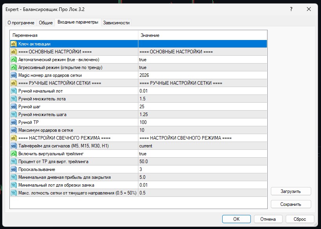Image resolution: width=321 pixels, height=229 pixels.
Task: Select the Входные параметры tab
Action: click(78, 22)
